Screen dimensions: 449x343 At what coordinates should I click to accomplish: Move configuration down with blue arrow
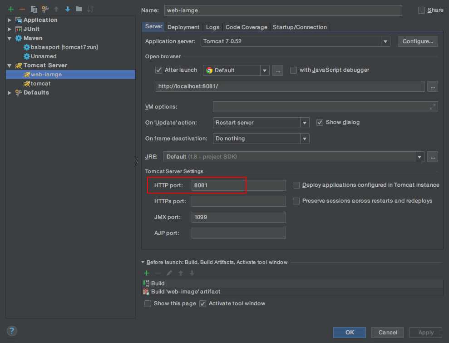68,9
